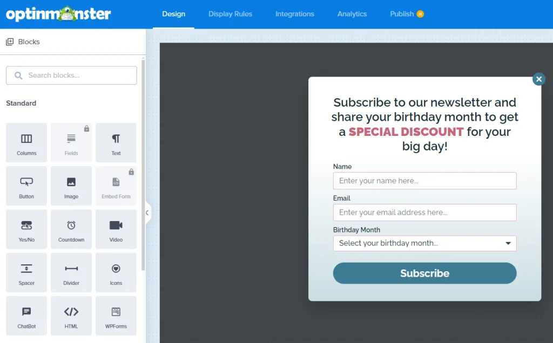Select the Button block

coord(26,186)
